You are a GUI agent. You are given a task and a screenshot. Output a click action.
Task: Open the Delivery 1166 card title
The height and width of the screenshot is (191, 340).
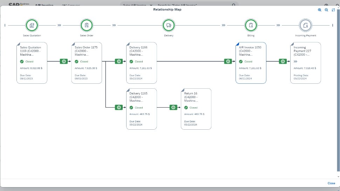click(x=138, y=47)
